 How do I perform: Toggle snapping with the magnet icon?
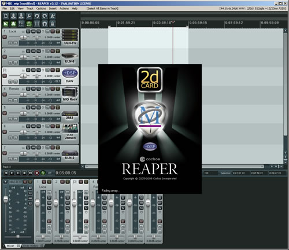[x=45, y=24]
